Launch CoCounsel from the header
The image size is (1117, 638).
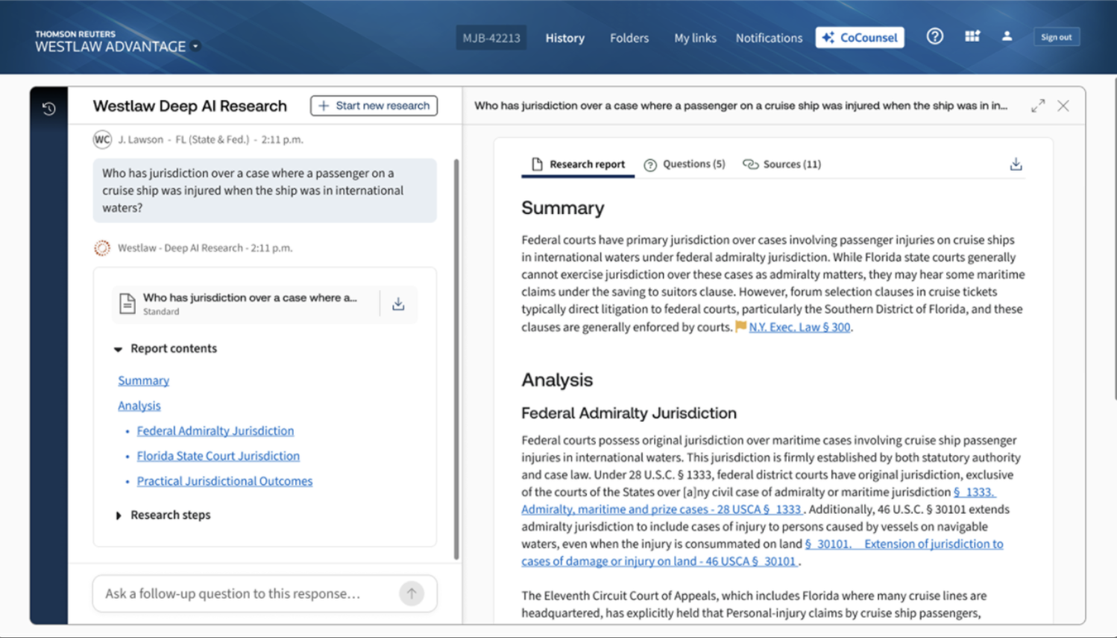click(x=860, y=37)
